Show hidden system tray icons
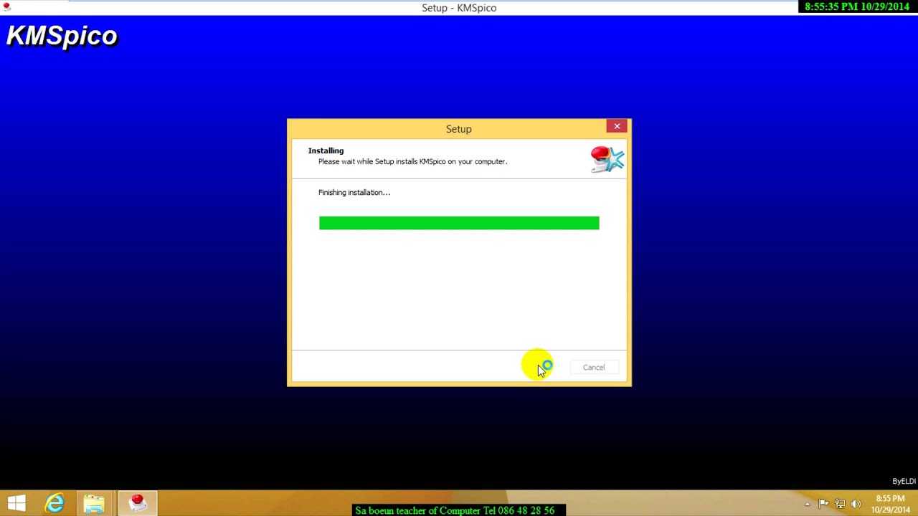This screenshot has width=918, height=516. point(808,504)
